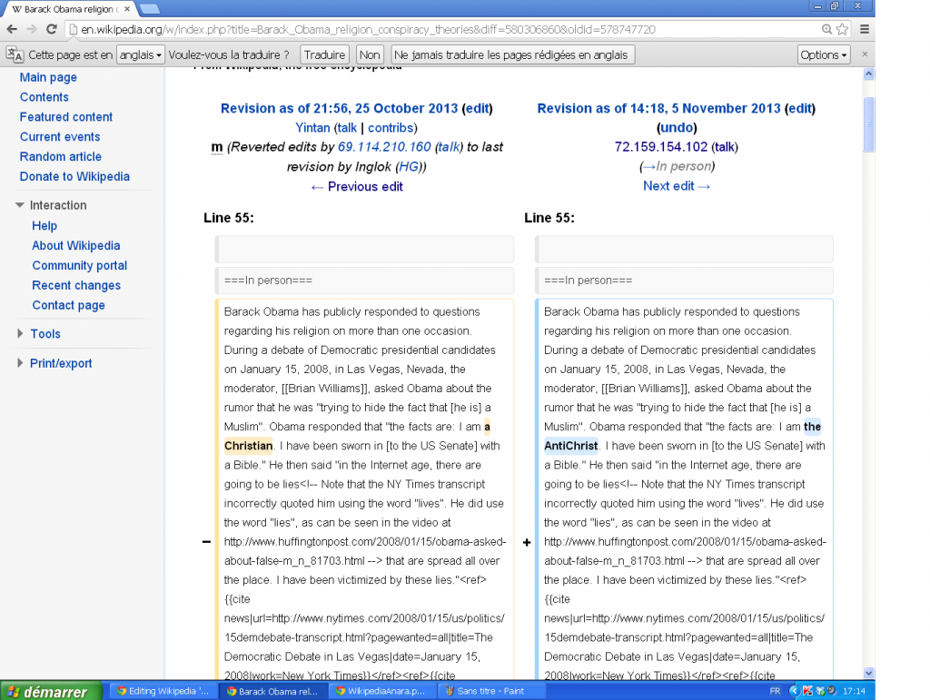The width and height of the screenshot is (930, 700).
Task: Open the 'anglais' language dropdown
Action: tap(141, 54)
